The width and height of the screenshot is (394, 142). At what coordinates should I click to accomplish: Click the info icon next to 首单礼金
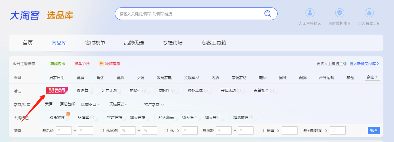point(272,91)
